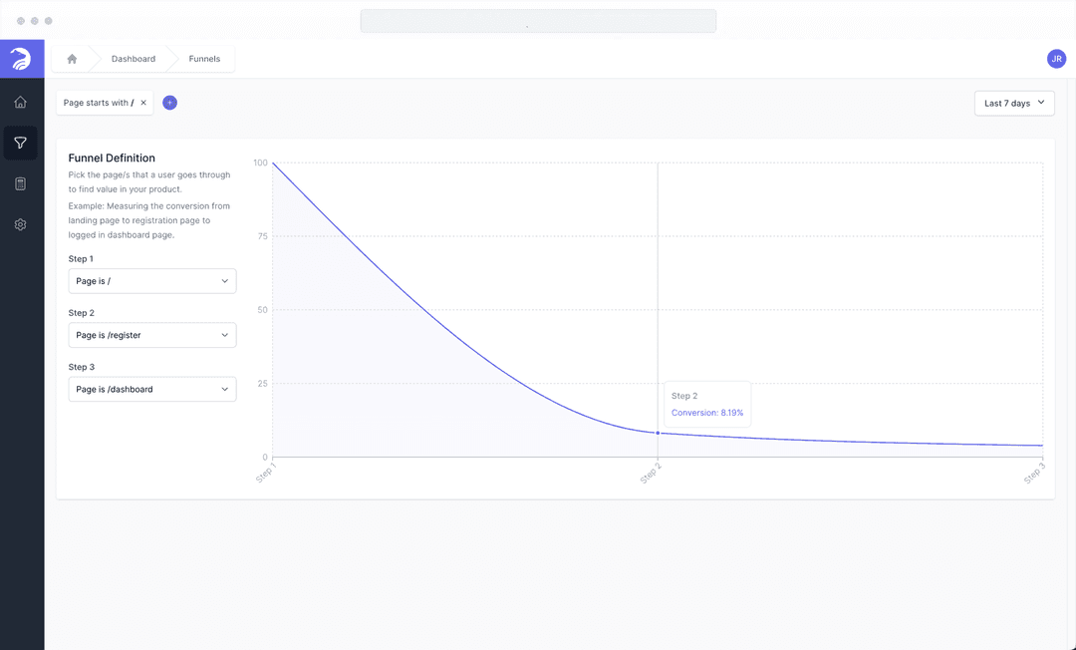Select the Home icon in the sidebar
The image size is (1076, 650).
point(20,101)
